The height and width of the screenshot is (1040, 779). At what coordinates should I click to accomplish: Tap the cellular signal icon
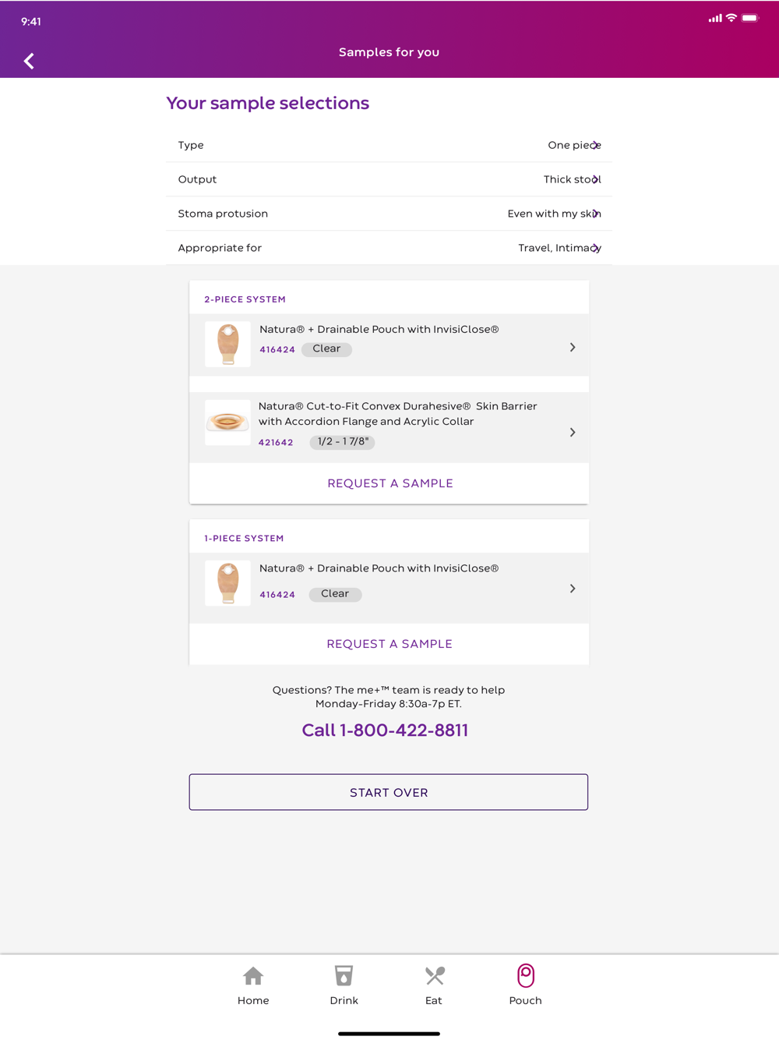pos(714,18)
